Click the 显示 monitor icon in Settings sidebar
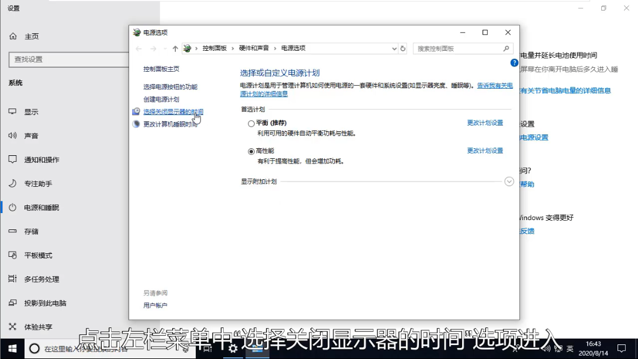Screen dimensions: 638x359 pos(12,112)
